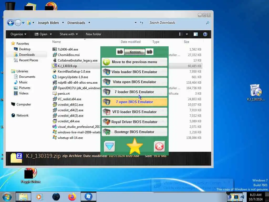The height and width of the screenshot is (202, 269).
Task: Sort files by Date modified column
Action: (x=131, y=42)
